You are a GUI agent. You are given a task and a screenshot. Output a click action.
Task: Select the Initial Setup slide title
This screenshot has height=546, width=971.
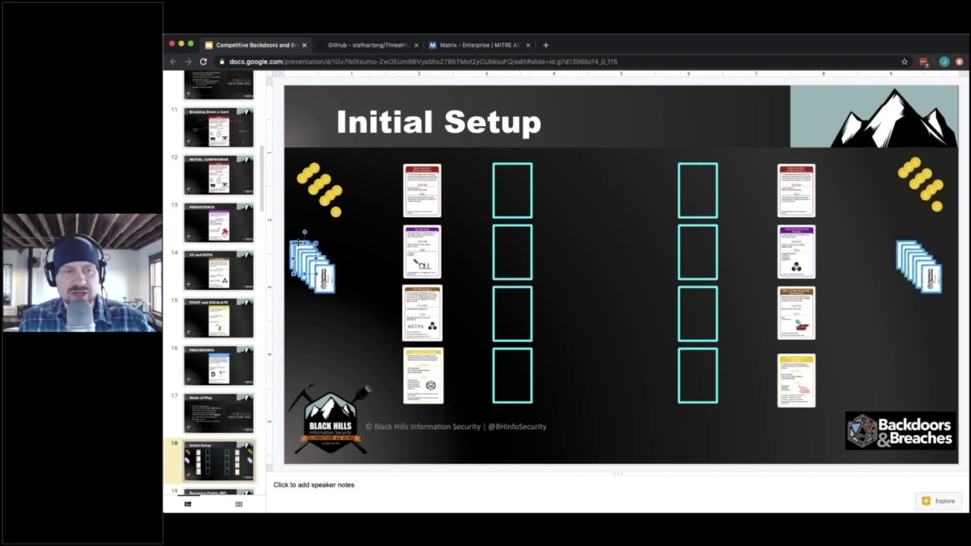tap(438, 121)
